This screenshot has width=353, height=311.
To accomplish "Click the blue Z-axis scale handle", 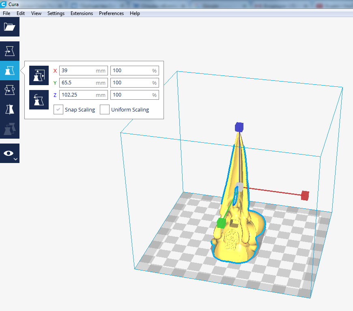I will point(239,127).
